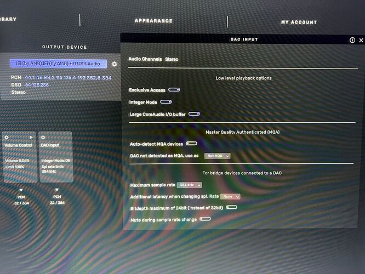Image resolution: width=365 pixels, height=274 pixels.
Task: Click the gear icon in Volume Control card
Action: [x=7, y=138]
